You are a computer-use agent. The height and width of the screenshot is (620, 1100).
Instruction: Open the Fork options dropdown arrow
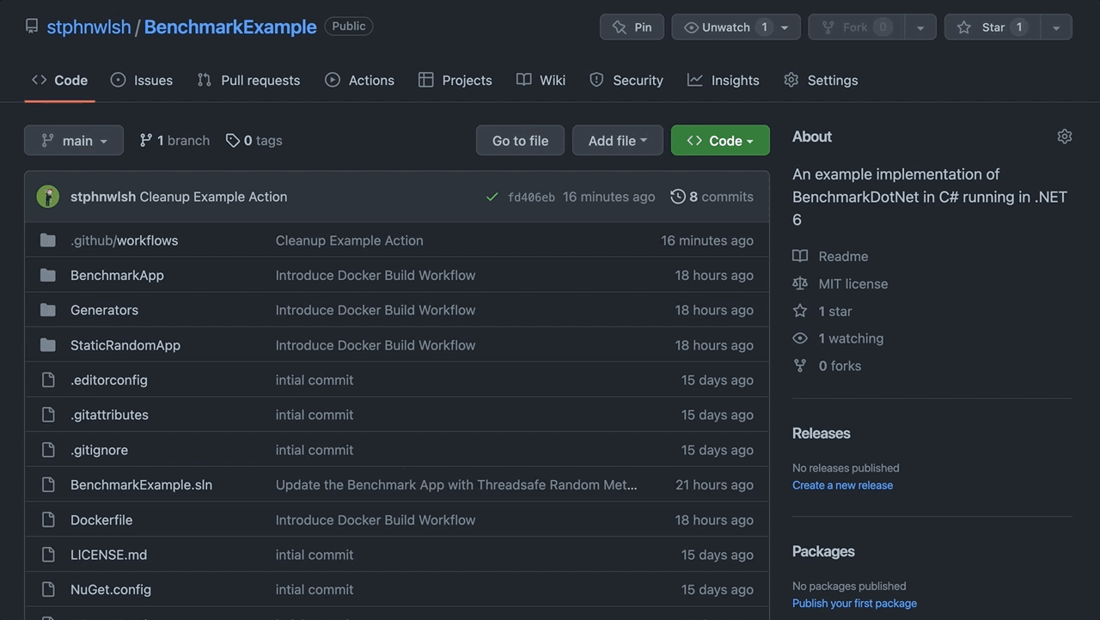pyautogui.click(x=920, y=27)
